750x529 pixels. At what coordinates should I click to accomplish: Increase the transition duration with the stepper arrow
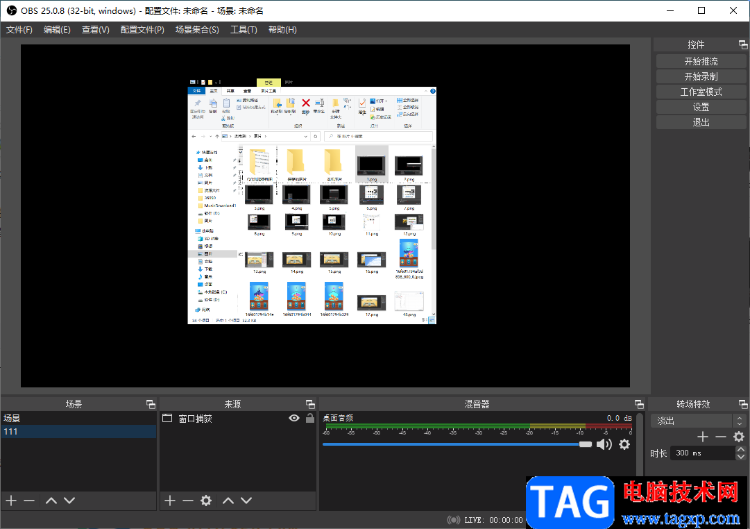pos(740,450)
